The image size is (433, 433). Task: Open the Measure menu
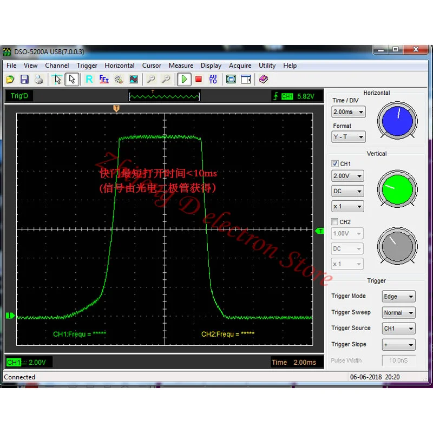click(x=181, y=65)
